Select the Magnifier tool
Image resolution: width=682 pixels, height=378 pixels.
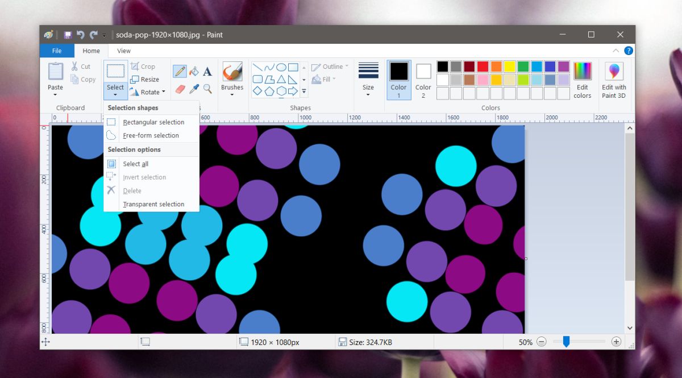(x=207, y=89)
